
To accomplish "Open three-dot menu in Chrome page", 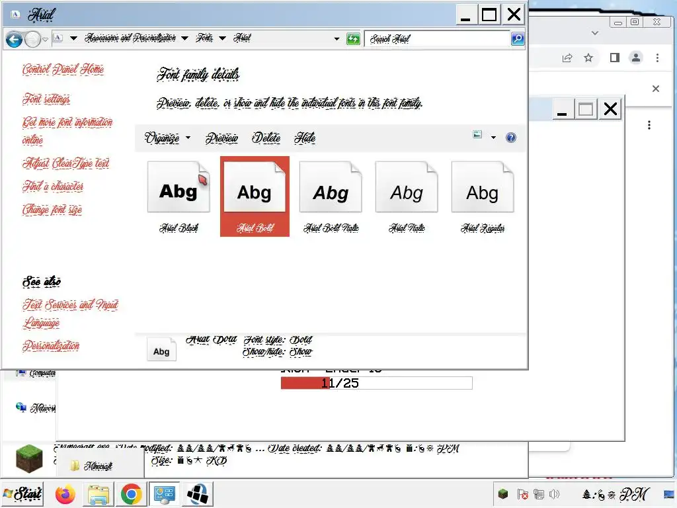I will pyautogui.click(x=649, y=125).
